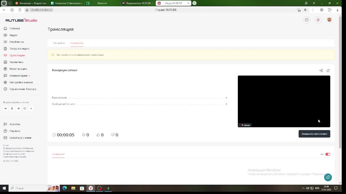Viewport: 346px width, 194px height.
Task: Click the Yandex Browser taskbar icon
Action: [91, 188]
